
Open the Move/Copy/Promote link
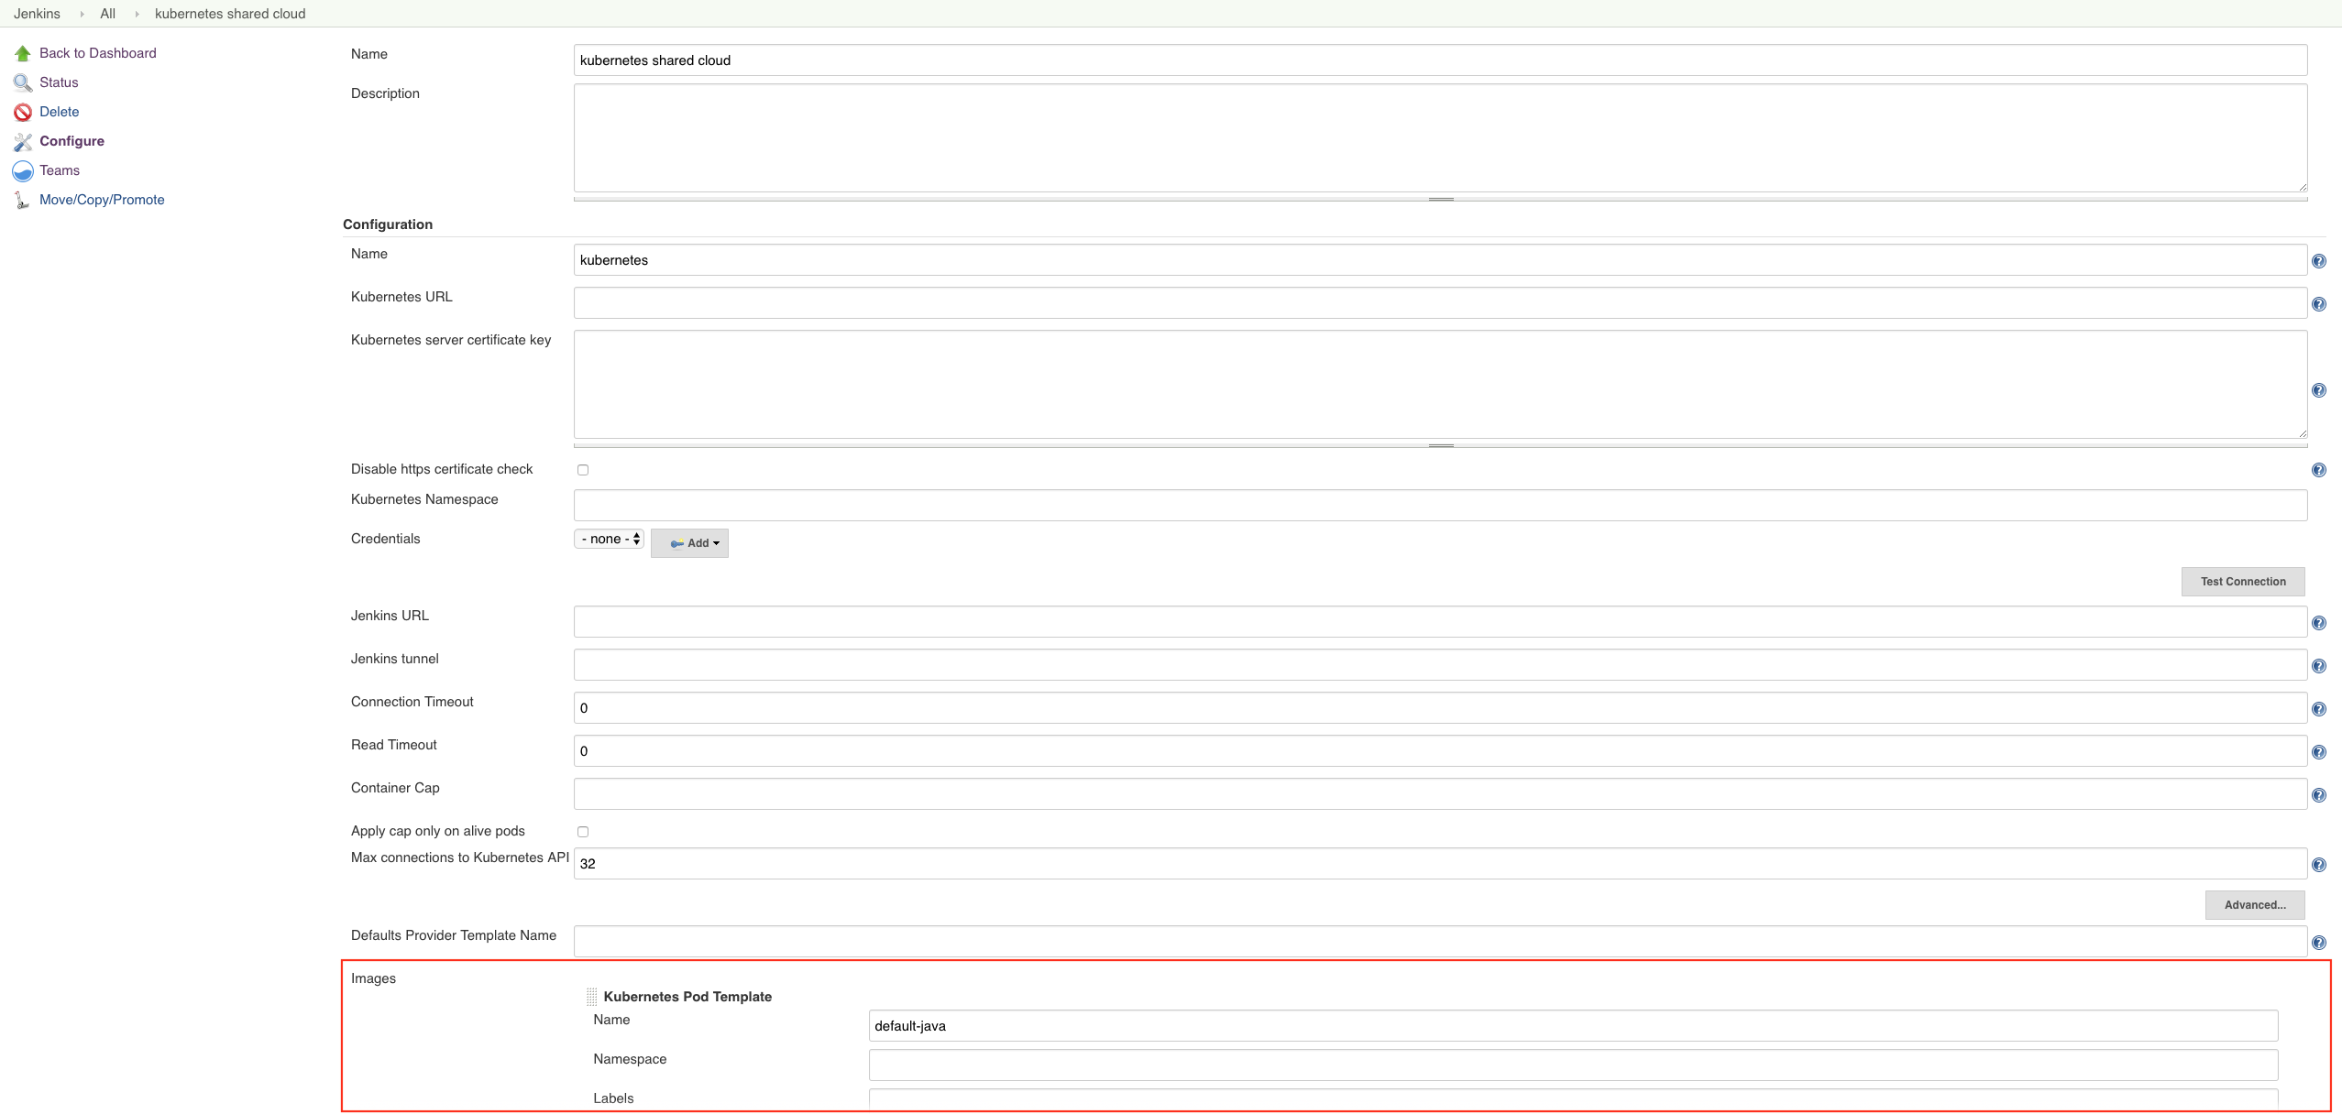pyautogui.click(x=102, y=200)
